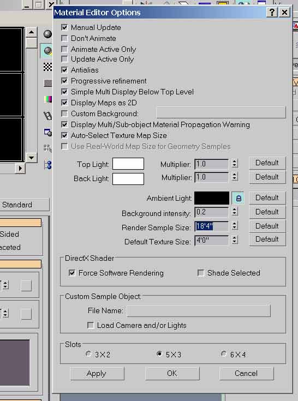The height and width of the screenshot is (401, 298).
Task: Toggle the checkered Background icon
Action: click(x=47, y=67)
